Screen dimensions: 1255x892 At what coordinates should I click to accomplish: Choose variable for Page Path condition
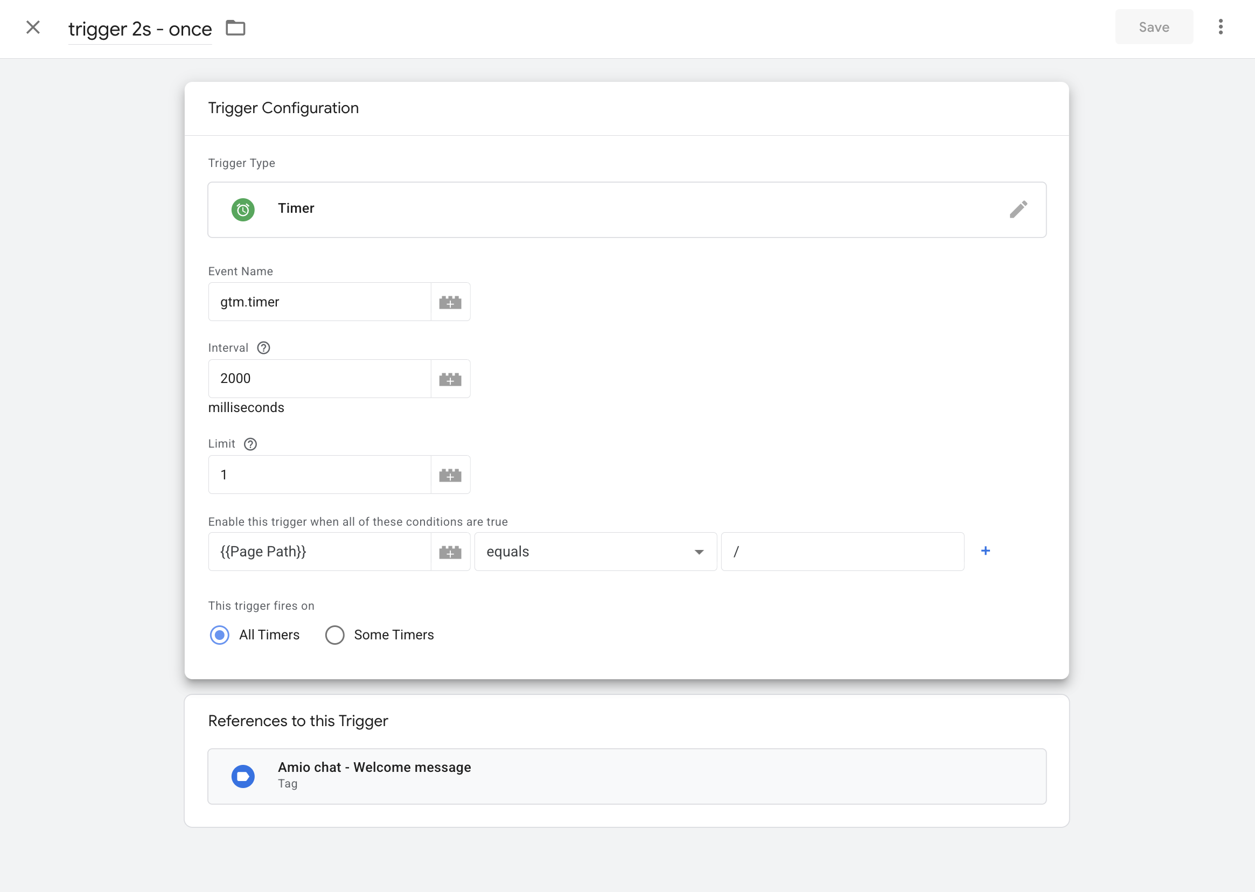click(x=450, y=552)
